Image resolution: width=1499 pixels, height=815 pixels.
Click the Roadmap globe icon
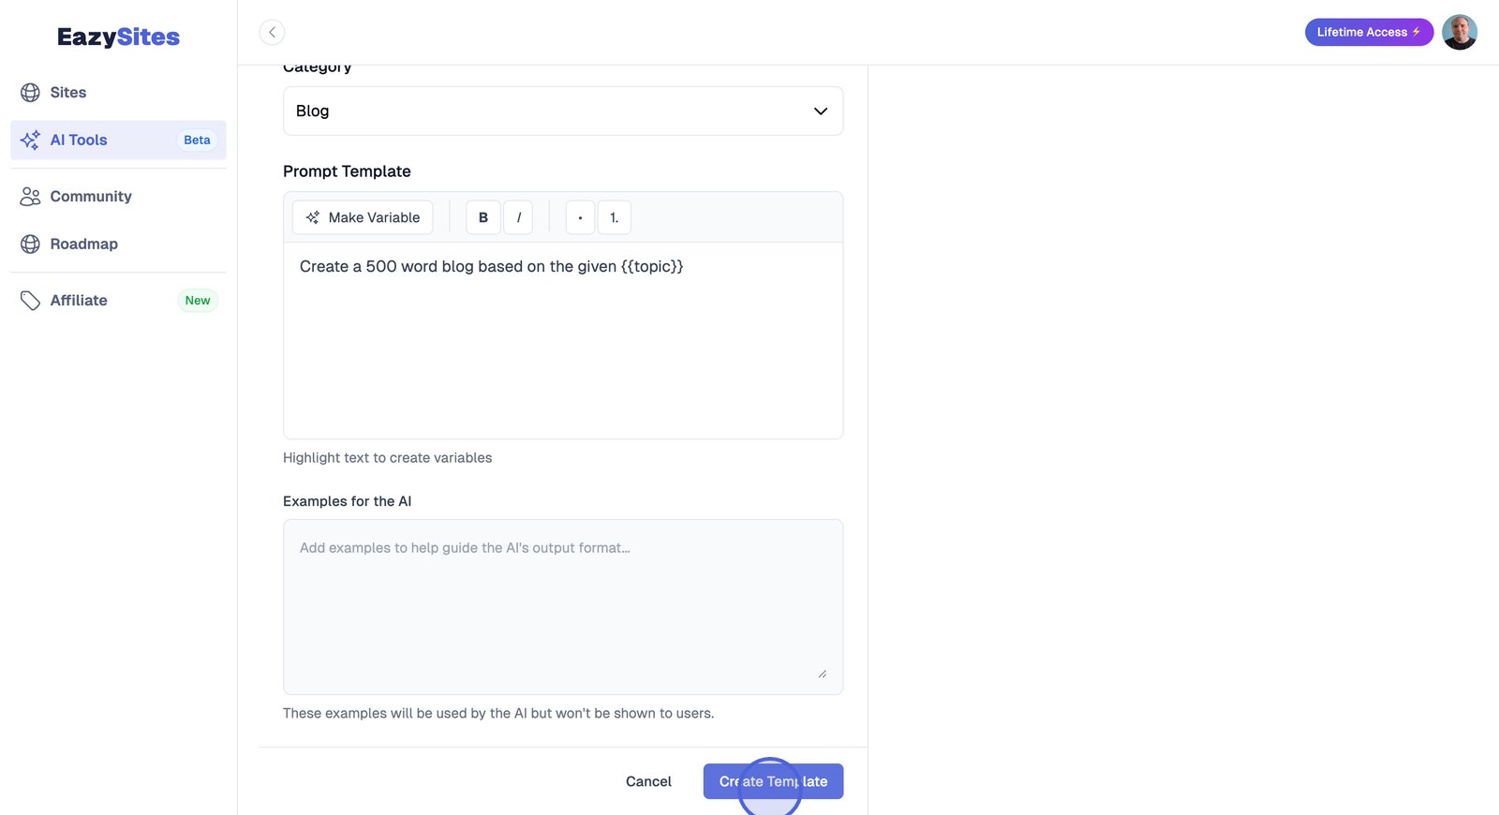[x=30, y=244]
